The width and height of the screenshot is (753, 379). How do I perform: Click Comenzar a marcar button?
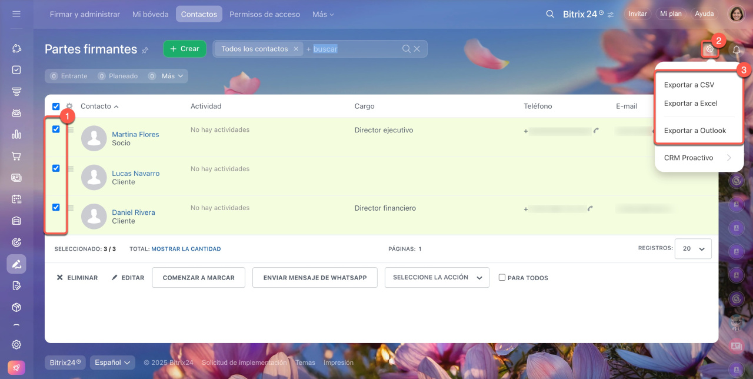(x=198, y=278)
